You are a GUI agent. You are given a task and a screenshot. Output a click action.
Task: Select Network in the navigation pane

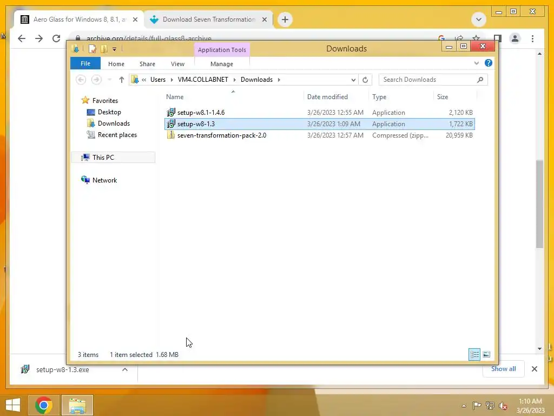point(104,180)
